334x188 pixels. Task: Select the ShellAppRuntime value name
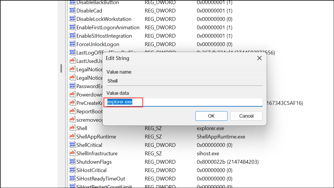coord(96,137)
